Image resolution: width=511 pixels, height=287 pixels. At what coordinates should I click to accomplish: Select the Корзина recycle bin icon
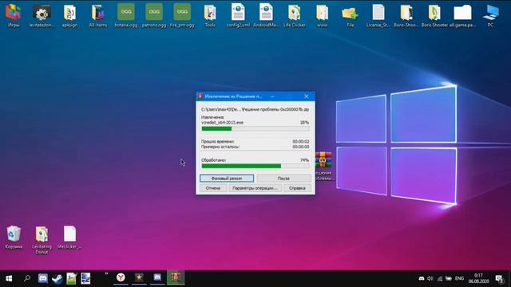[14, 238]
